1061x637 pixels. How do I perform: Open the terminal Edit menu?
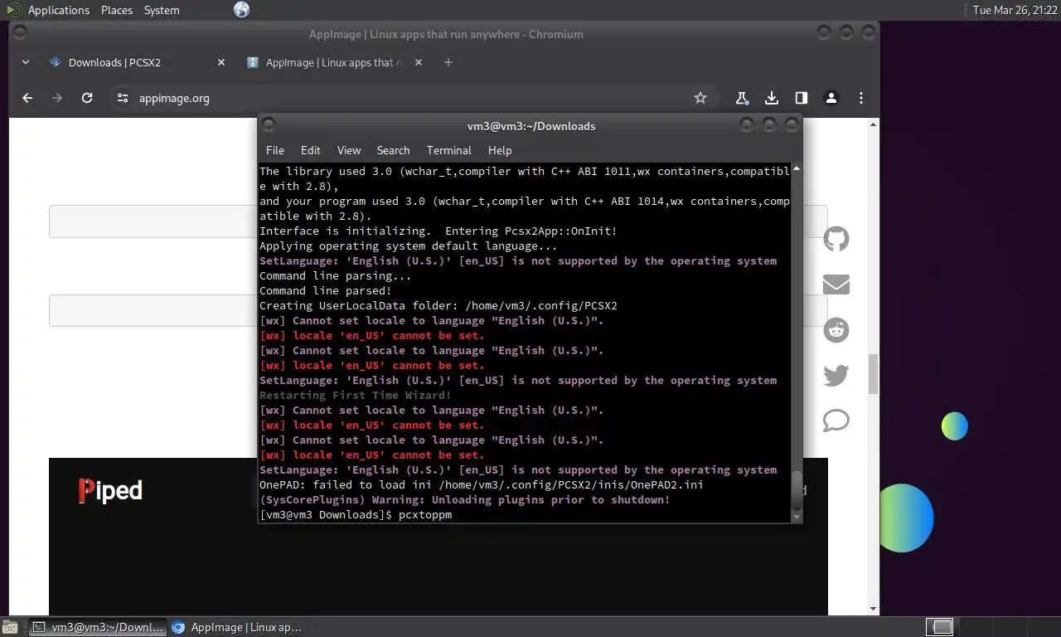pyautogui.click(x=311, y=150)
